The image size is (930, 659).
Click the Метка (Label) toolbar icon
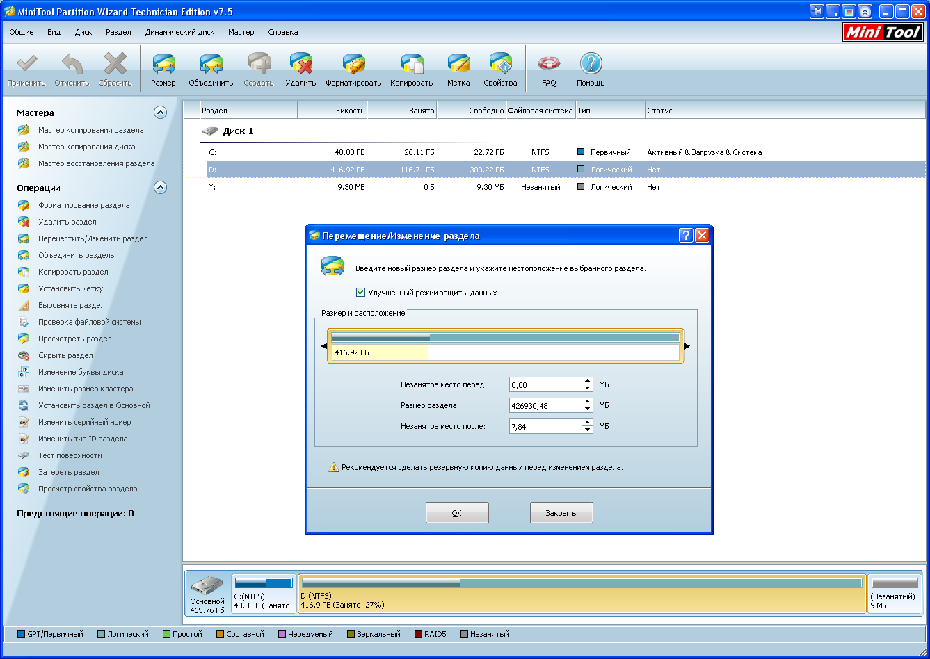(458, 65)
